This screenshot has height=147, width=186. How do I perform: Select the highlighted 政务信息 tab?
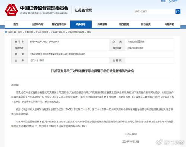[81, 24]
